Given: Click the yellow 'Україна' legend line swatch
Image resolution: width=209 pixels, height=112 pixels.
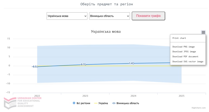Looking at the screenshot, I should tap(96, 103).
